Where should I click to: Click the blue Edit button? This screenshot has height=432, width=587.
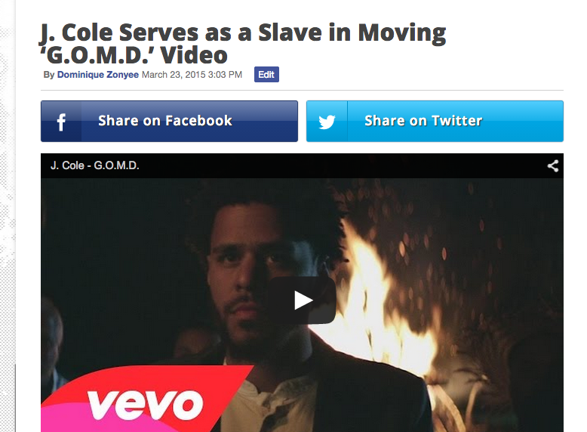266,75
